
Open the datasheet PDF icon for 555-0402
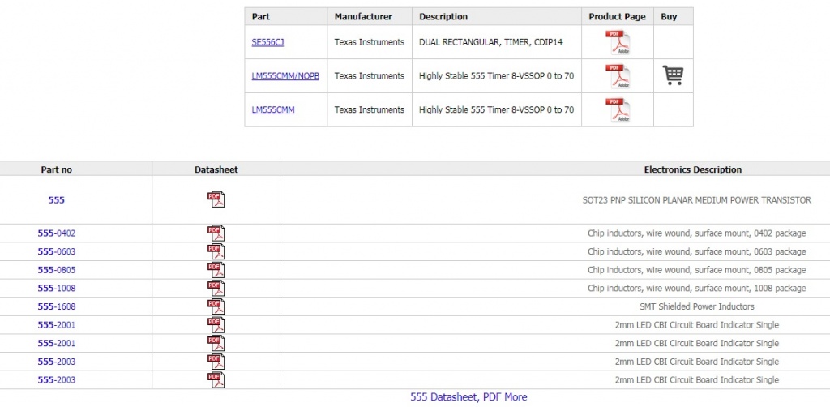point(216,233)
